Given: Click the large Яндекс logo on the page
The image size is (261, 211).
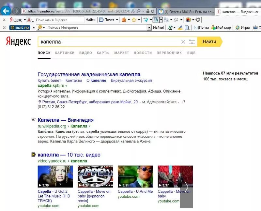Looking at the screenshot, I should (x=19, y=41).
